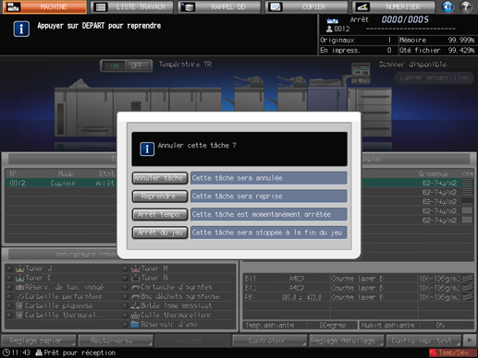Click the Toner N indicator icon
The width and height of the screenshot is (478, 358).
click(x=136, y=278)
